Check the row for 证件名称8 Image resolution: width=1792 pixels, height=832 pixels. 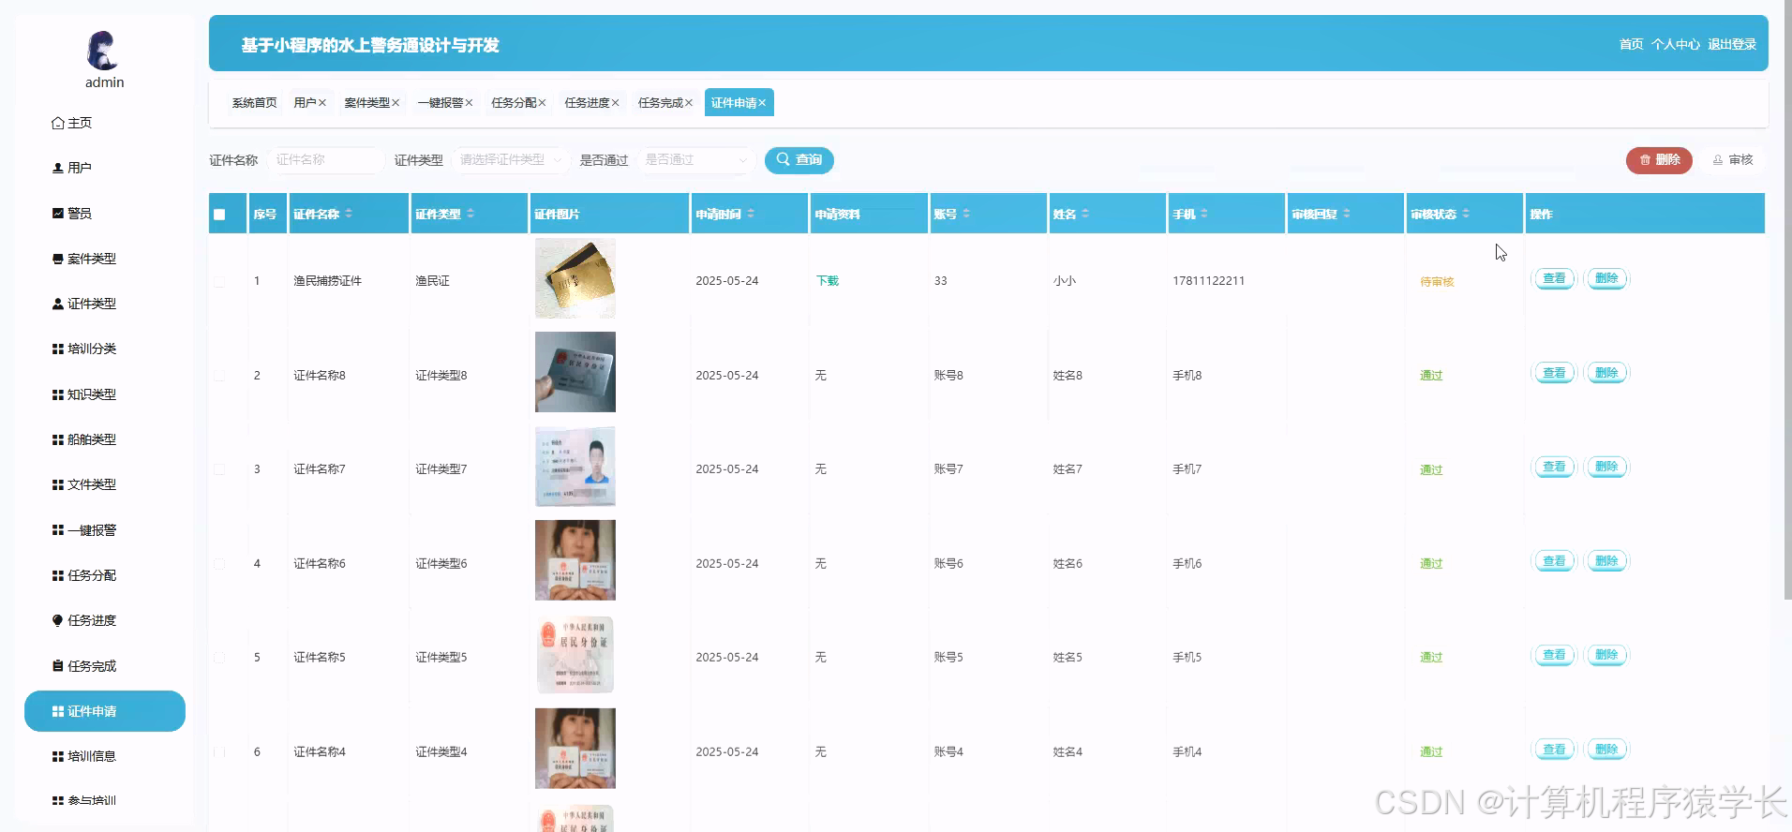pos(219,376)
